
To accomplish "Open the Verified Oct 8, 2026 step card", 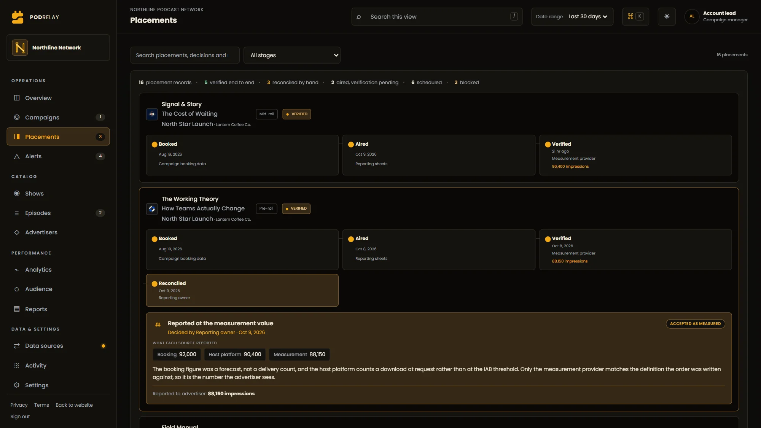I will tap(635, 250).
